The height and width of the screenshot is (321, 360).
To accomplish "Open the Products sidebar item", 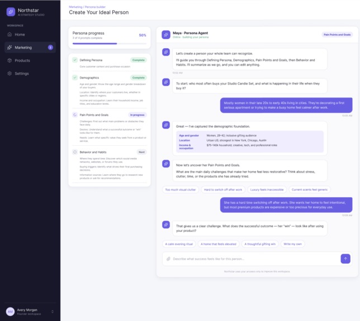I will (x=30, y=61).
